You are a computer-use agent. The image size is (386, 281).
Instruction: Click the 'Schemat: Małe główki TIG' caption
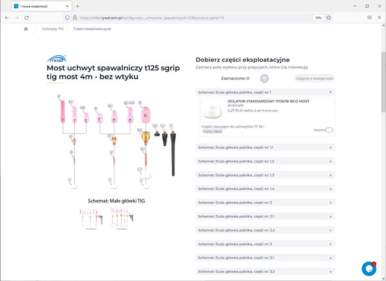(x=116, y=201)
